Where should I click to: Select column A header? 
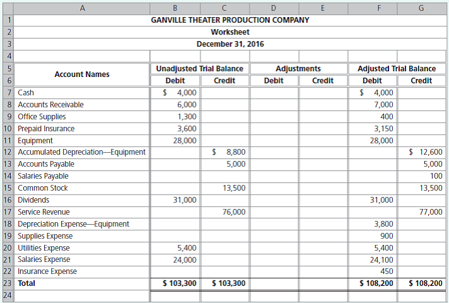point(82,8)
